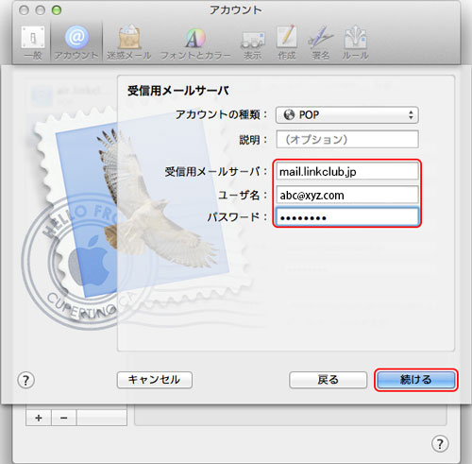Open the 迷惑メール junk mail icon

tap(128, 43)
